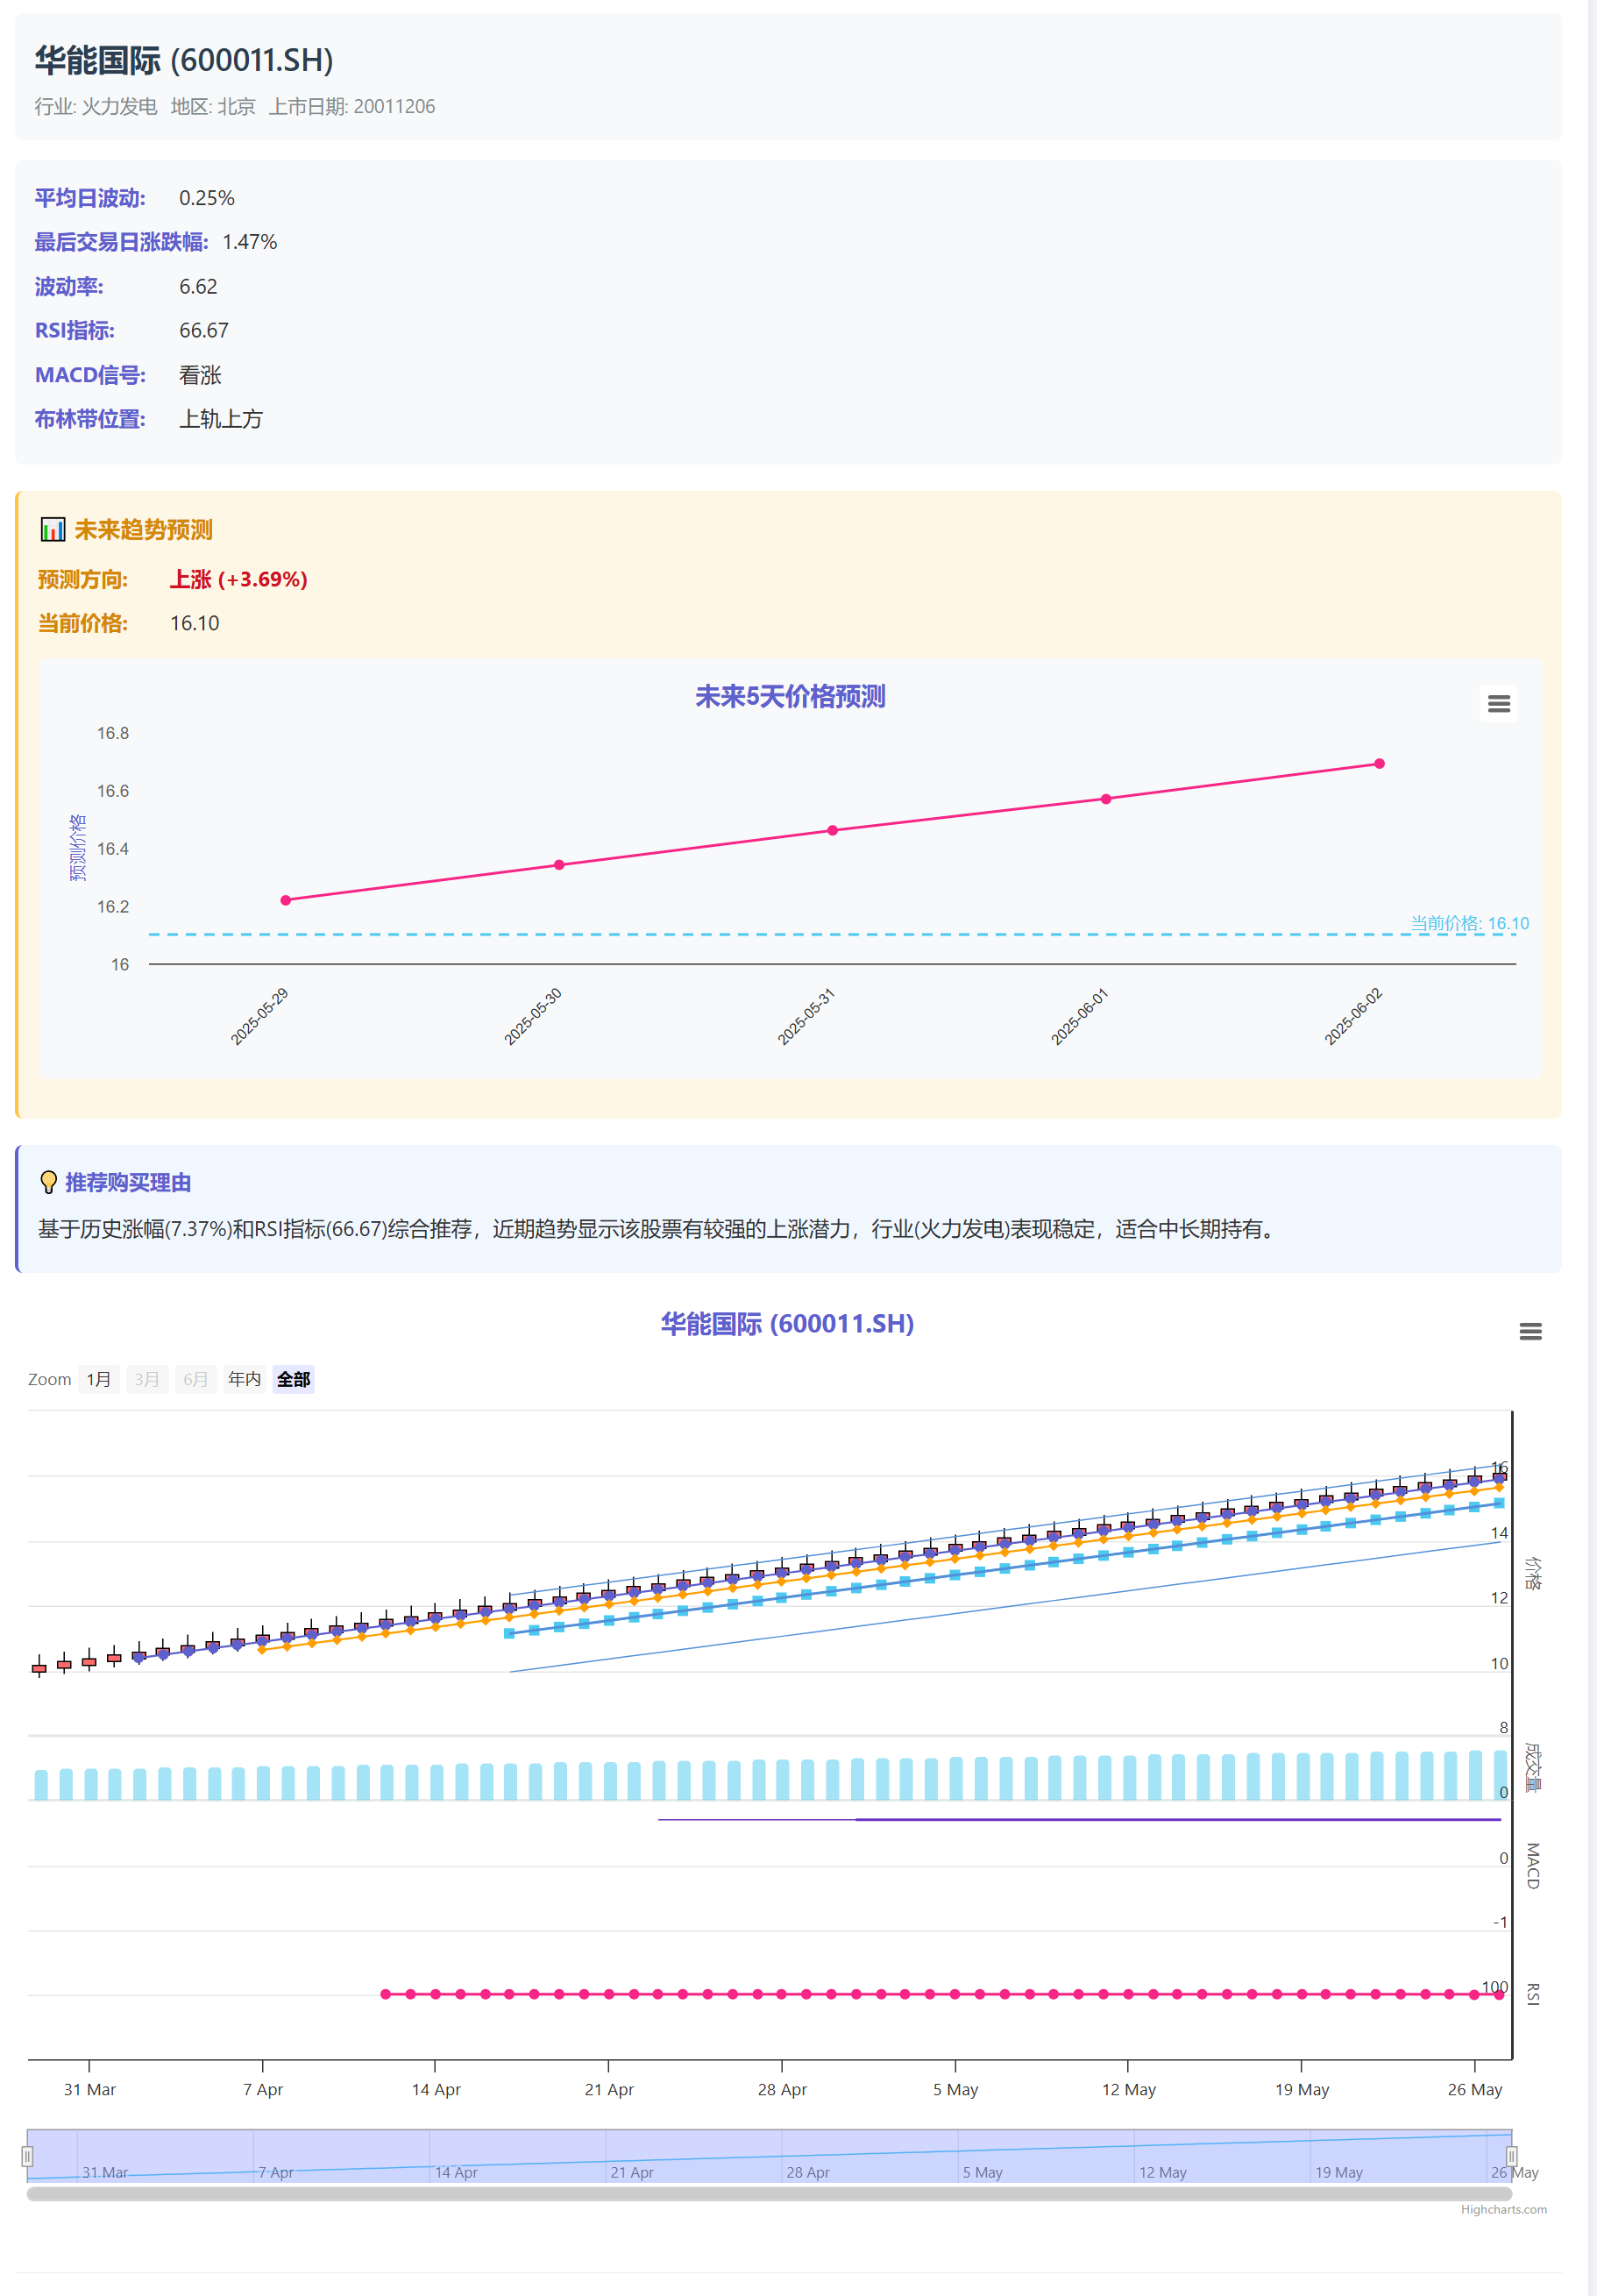
Task: Click the RSI指标 value 66.67
Action: pyautogui.click(x=204, y=330)
